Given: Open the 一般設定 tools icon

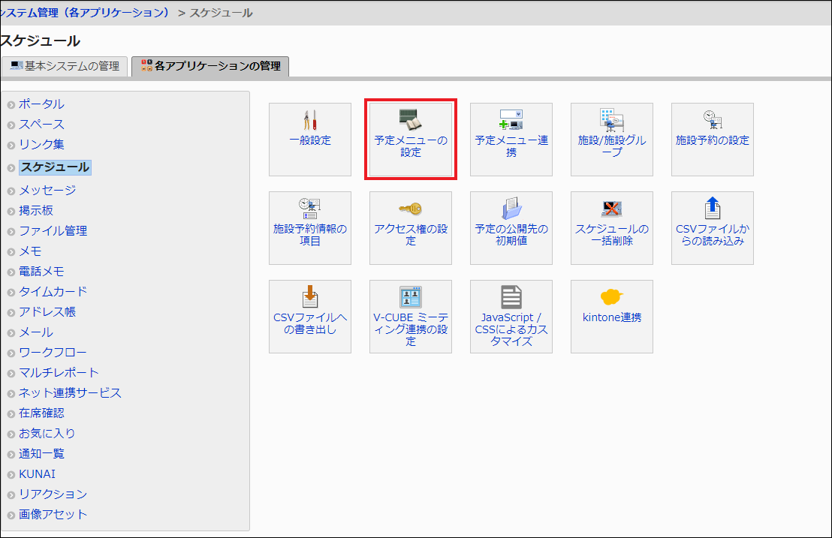Looking at the screenshot, I should [310, 120].
